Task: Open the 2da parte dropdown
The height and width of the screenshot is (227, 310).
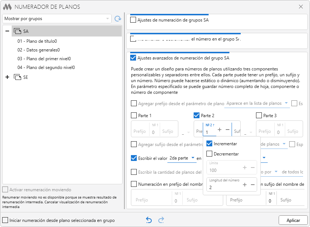Action: click(182, 158)
